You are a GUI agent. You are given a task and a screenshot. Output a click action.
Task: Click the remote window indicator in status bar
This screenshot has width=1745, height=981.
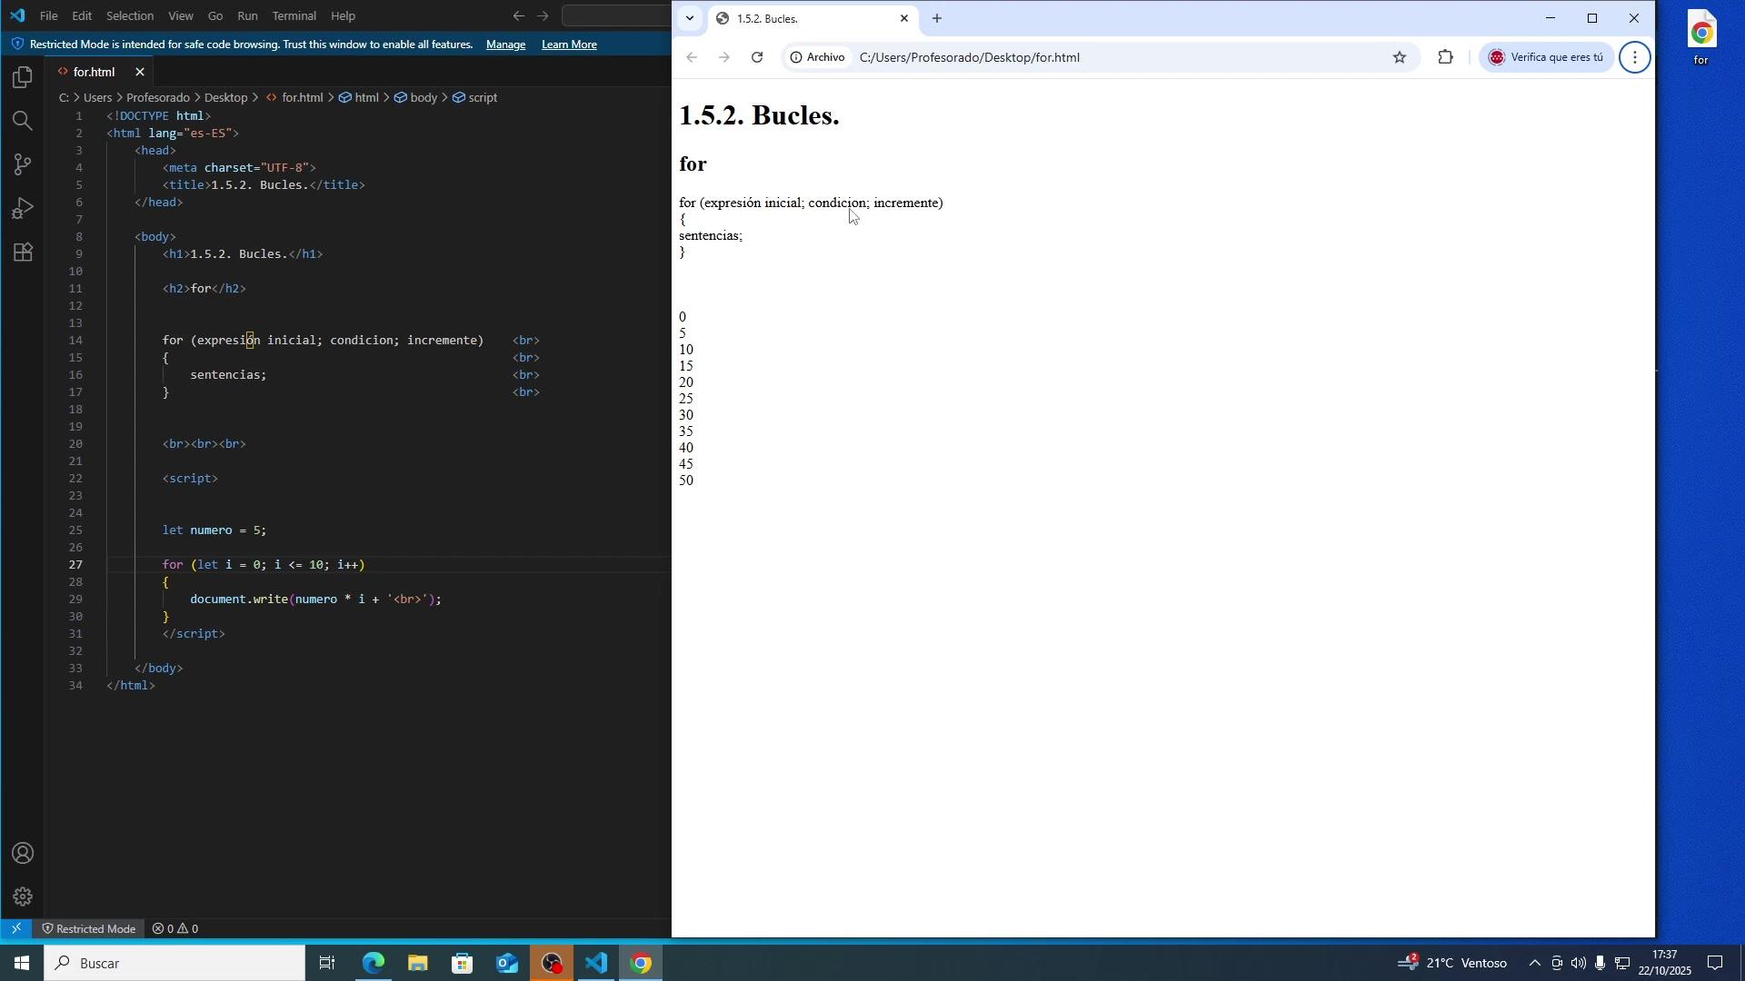coord(15,928)
